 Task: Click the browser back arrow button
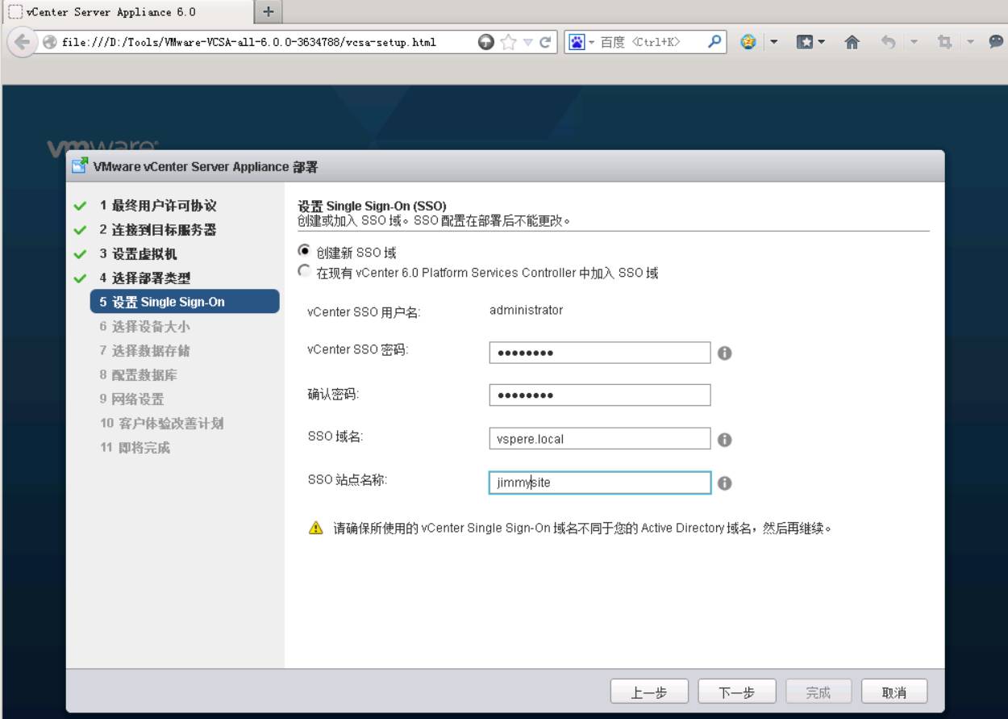coord(21,42)
